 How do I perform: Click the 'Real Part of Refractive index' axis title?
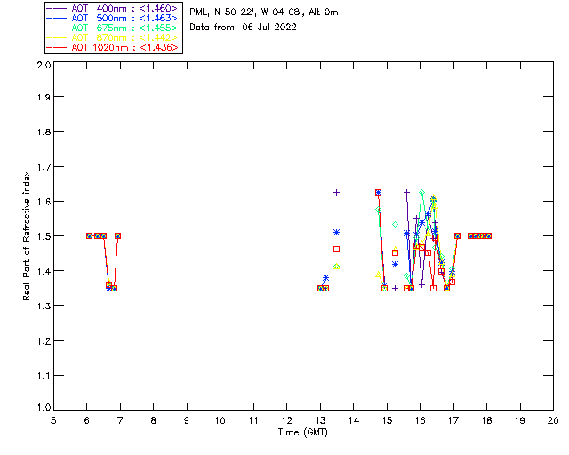[27, 235]
